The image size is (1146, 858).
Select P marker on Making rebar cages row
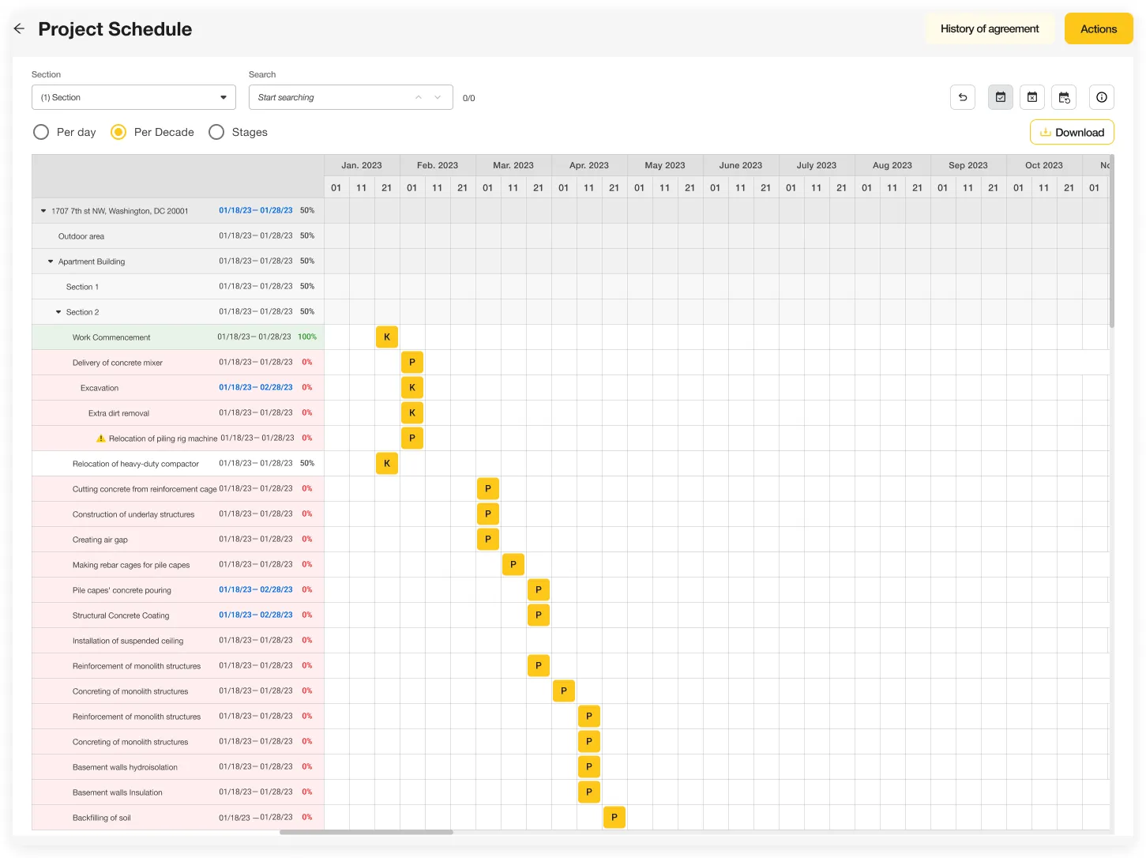pos(513,564)
